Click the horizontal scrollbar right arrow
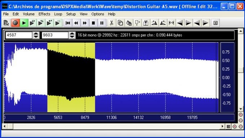Viewport: 245px width, 138px height. [222, 126]
